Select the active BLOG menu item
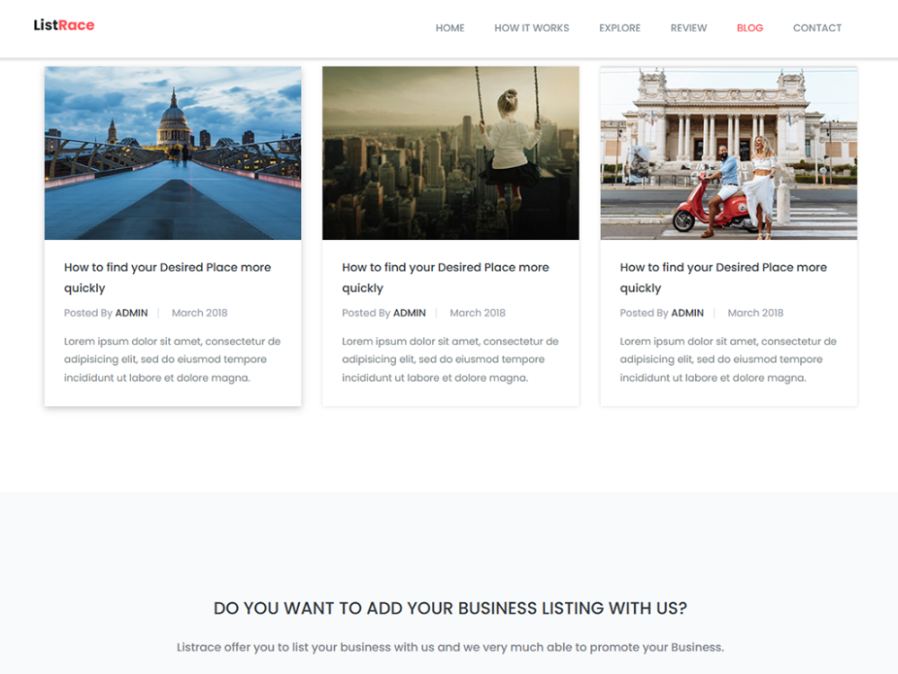The image size is (898, 674). (750, 28)
